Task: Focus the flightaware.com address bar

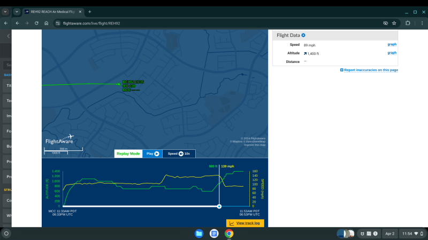Action: (x=218, y=23)
